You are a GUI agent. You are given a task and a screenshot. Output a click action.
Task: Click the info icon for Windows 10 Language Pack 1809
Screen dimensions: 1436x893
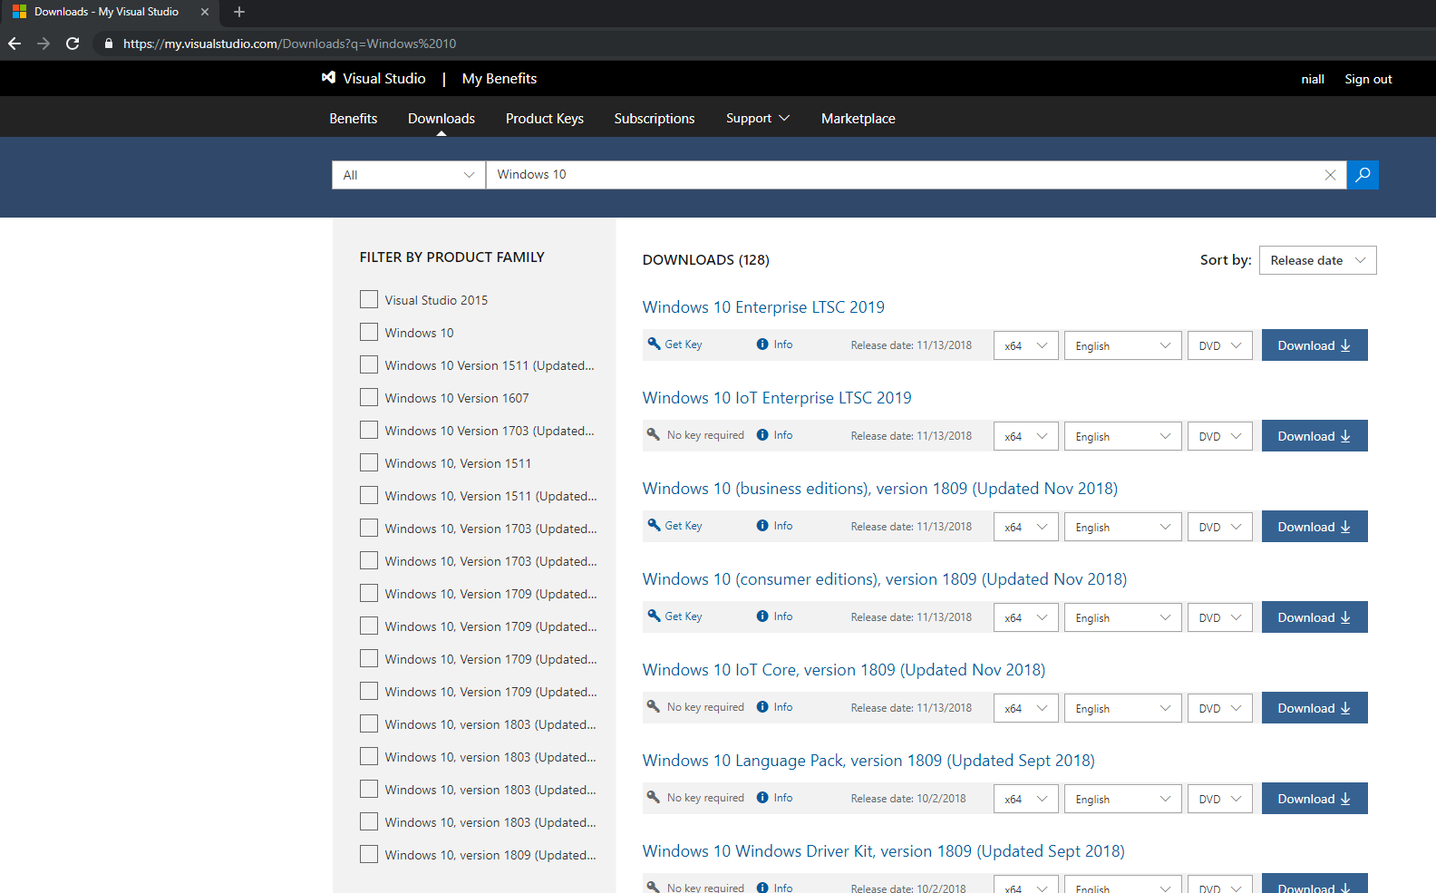[762, 798]
